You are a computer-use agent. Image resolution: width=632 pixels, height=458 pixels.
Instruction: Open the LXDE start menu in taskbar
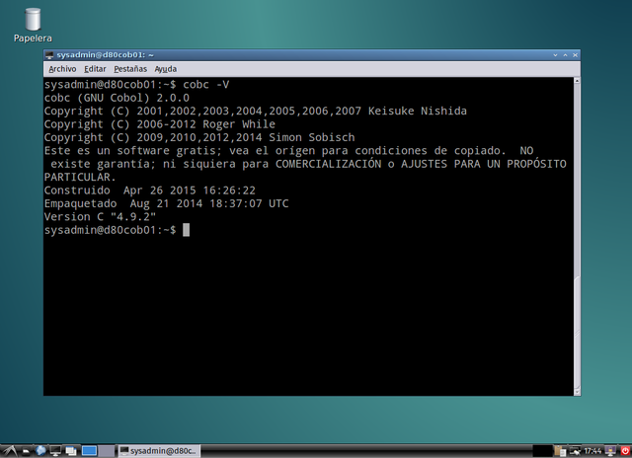pos(10,451)
